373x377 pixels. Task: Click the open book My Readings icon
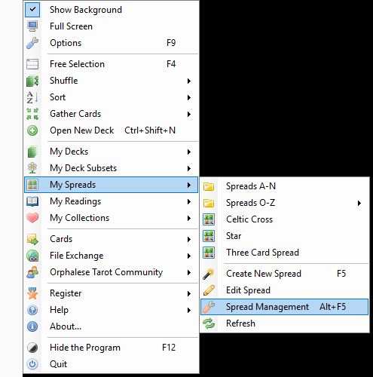(32, 201)
